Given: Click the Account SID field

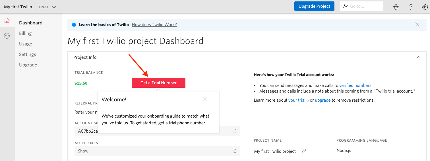Looking at the screenshot, I should tap(157, 131).
